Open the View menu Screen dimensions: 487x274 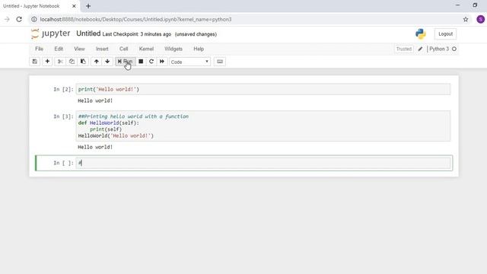pos(79,49)
